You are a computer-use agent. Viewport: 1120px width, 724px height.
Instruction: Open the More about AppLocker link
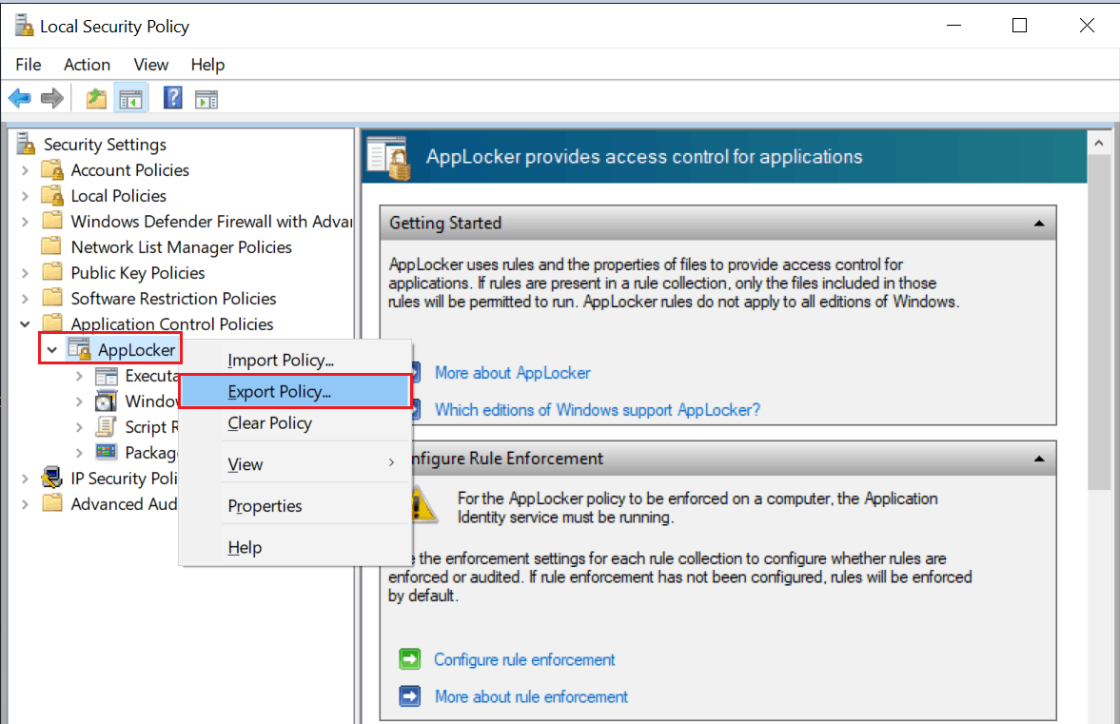tap(513, 373)
